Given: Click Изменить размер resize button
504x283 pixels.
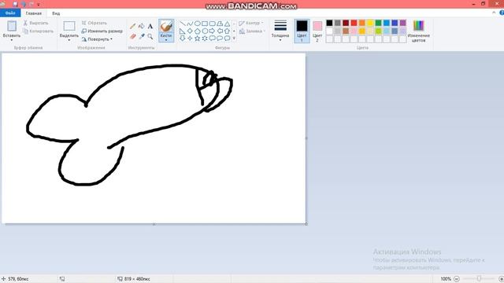Looking at the screenshot, I should click(x=102, y=31).
